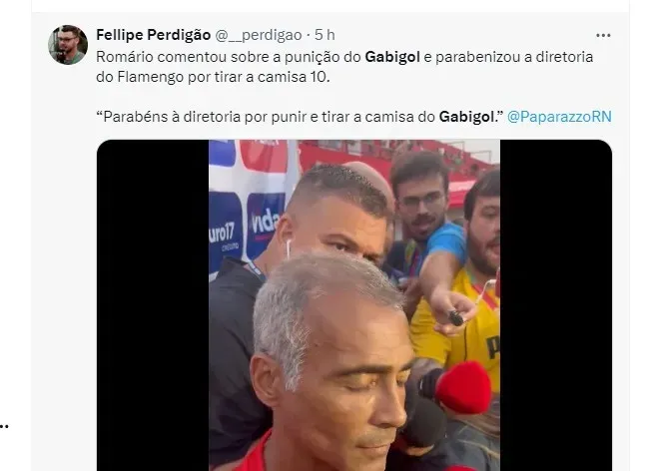Click the right black bar of the video
This screenshot has height=471, width=646.
click(556, 305)
